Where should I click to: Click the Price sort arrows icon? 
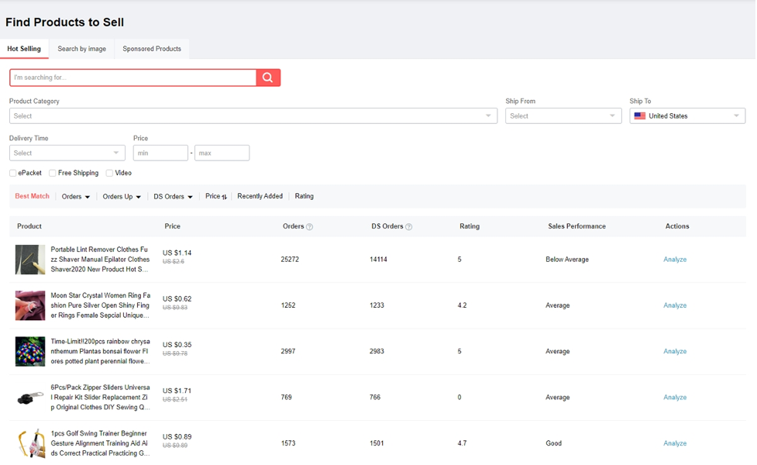pos(225,197)
